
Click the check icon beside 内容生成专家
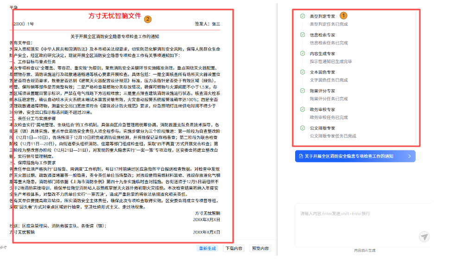303,54
